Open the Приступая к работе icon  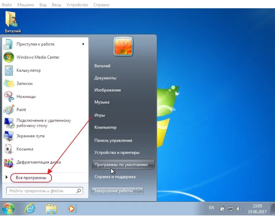8,44
